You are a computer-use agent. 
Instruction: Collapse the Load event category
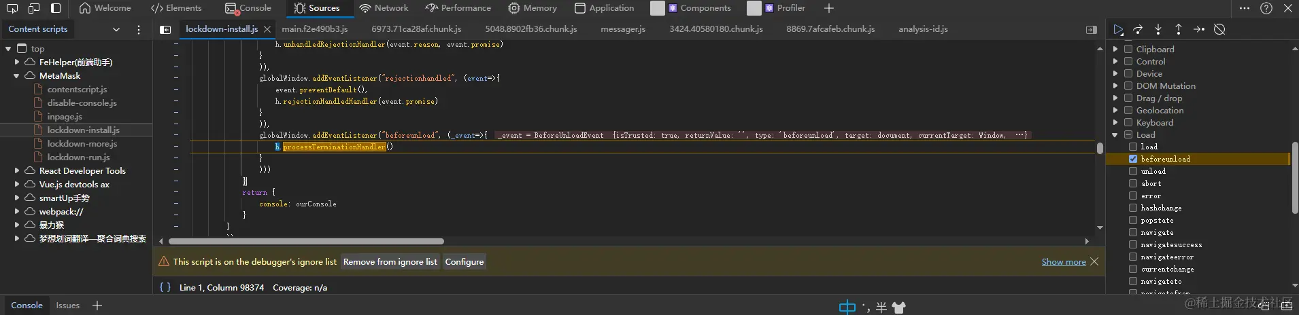(x=1115, y=134)
